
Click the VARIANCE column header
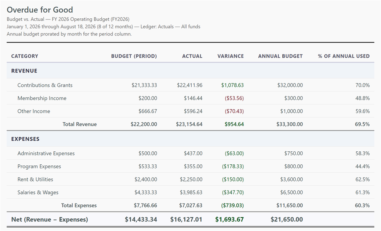231,56
